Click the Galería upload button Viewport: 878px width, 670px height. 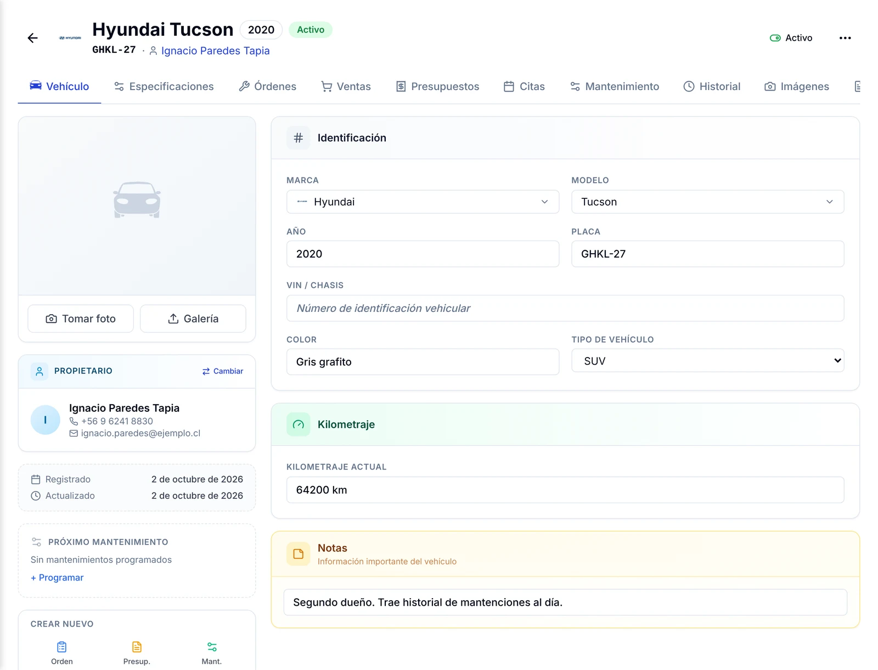coord(193,319)
